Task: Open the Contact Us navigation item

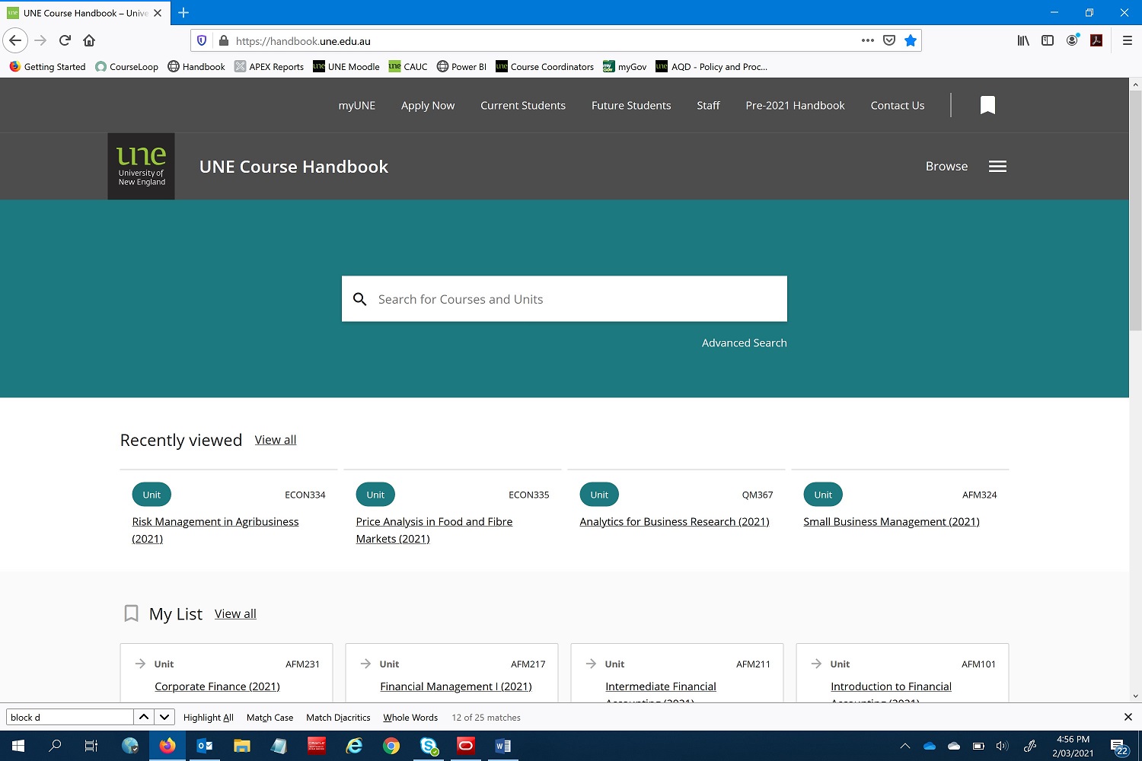Action: pyautogui.click(x=898, y=105)
